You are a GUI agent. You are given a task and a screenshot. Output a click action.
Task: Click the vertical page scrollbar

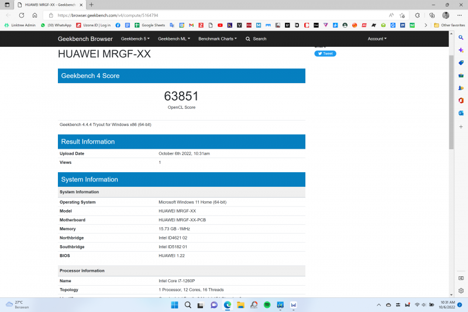click(x=451, y=102)
